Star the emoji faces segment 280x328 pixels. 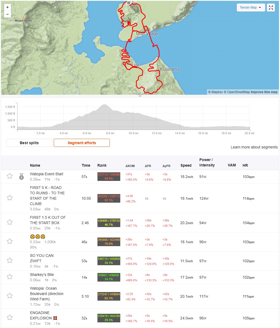tap(10, 241)
